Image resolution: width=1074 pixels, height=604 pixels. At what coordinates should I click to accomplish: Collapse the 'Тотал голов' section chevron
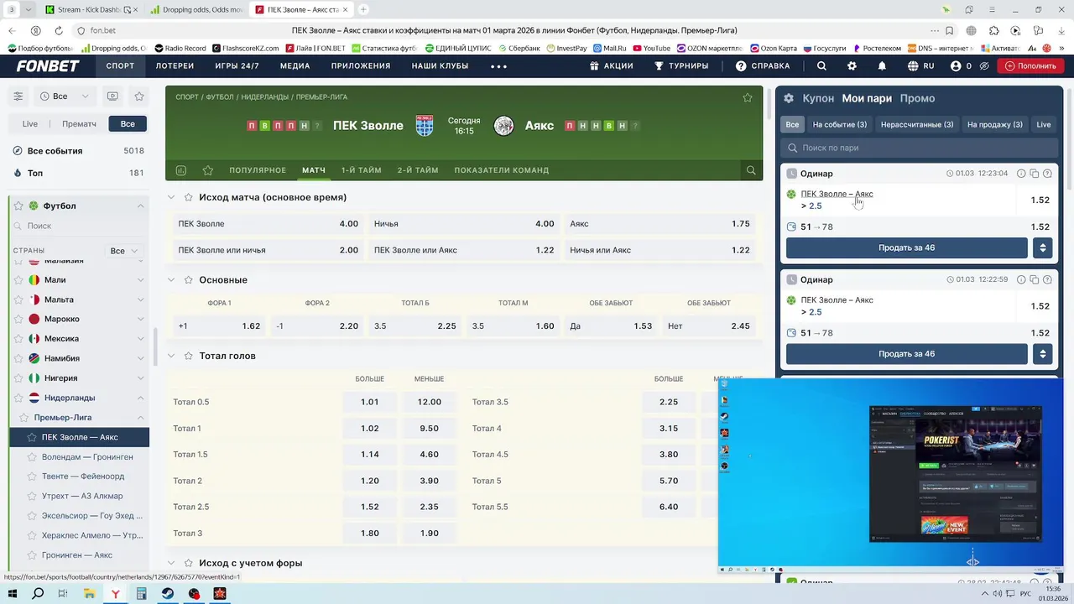coord(171,356)
